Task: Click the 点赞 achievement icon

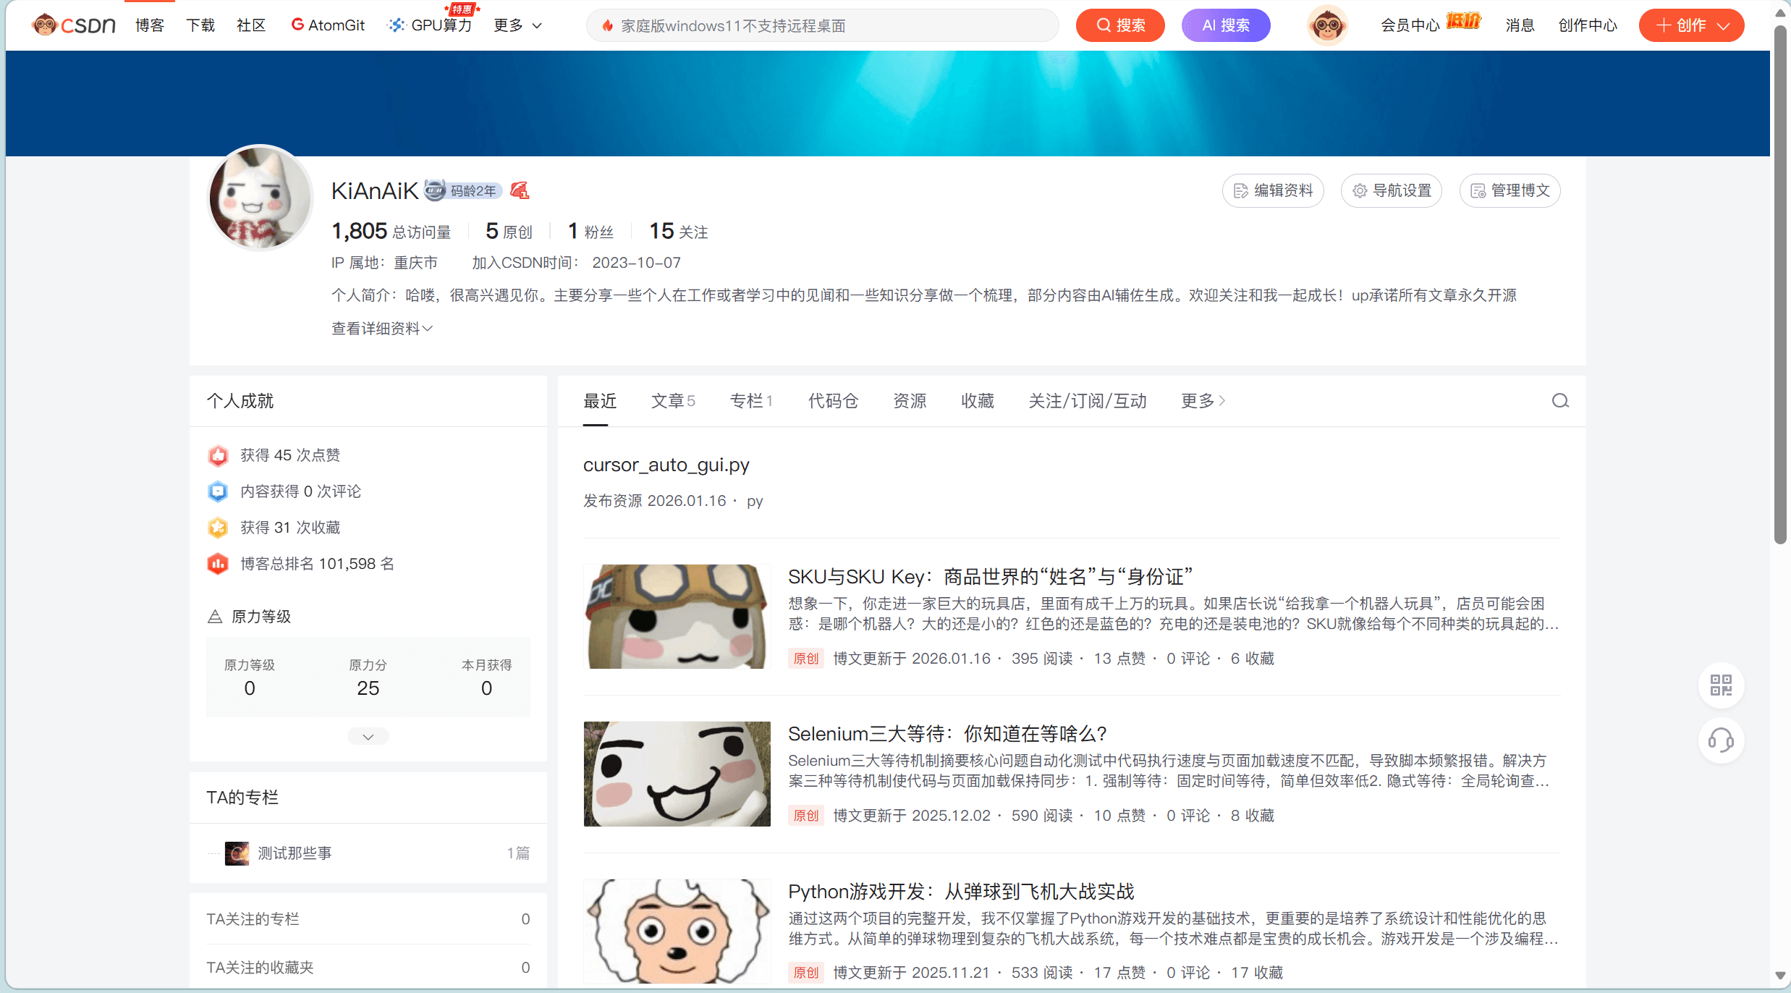Action: [x=218, y=455]
